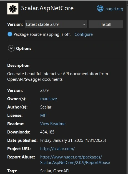The width and height of the screenshot is (128, 174).
Task: Click the Date published: label
Action: (x=22, y=140)
